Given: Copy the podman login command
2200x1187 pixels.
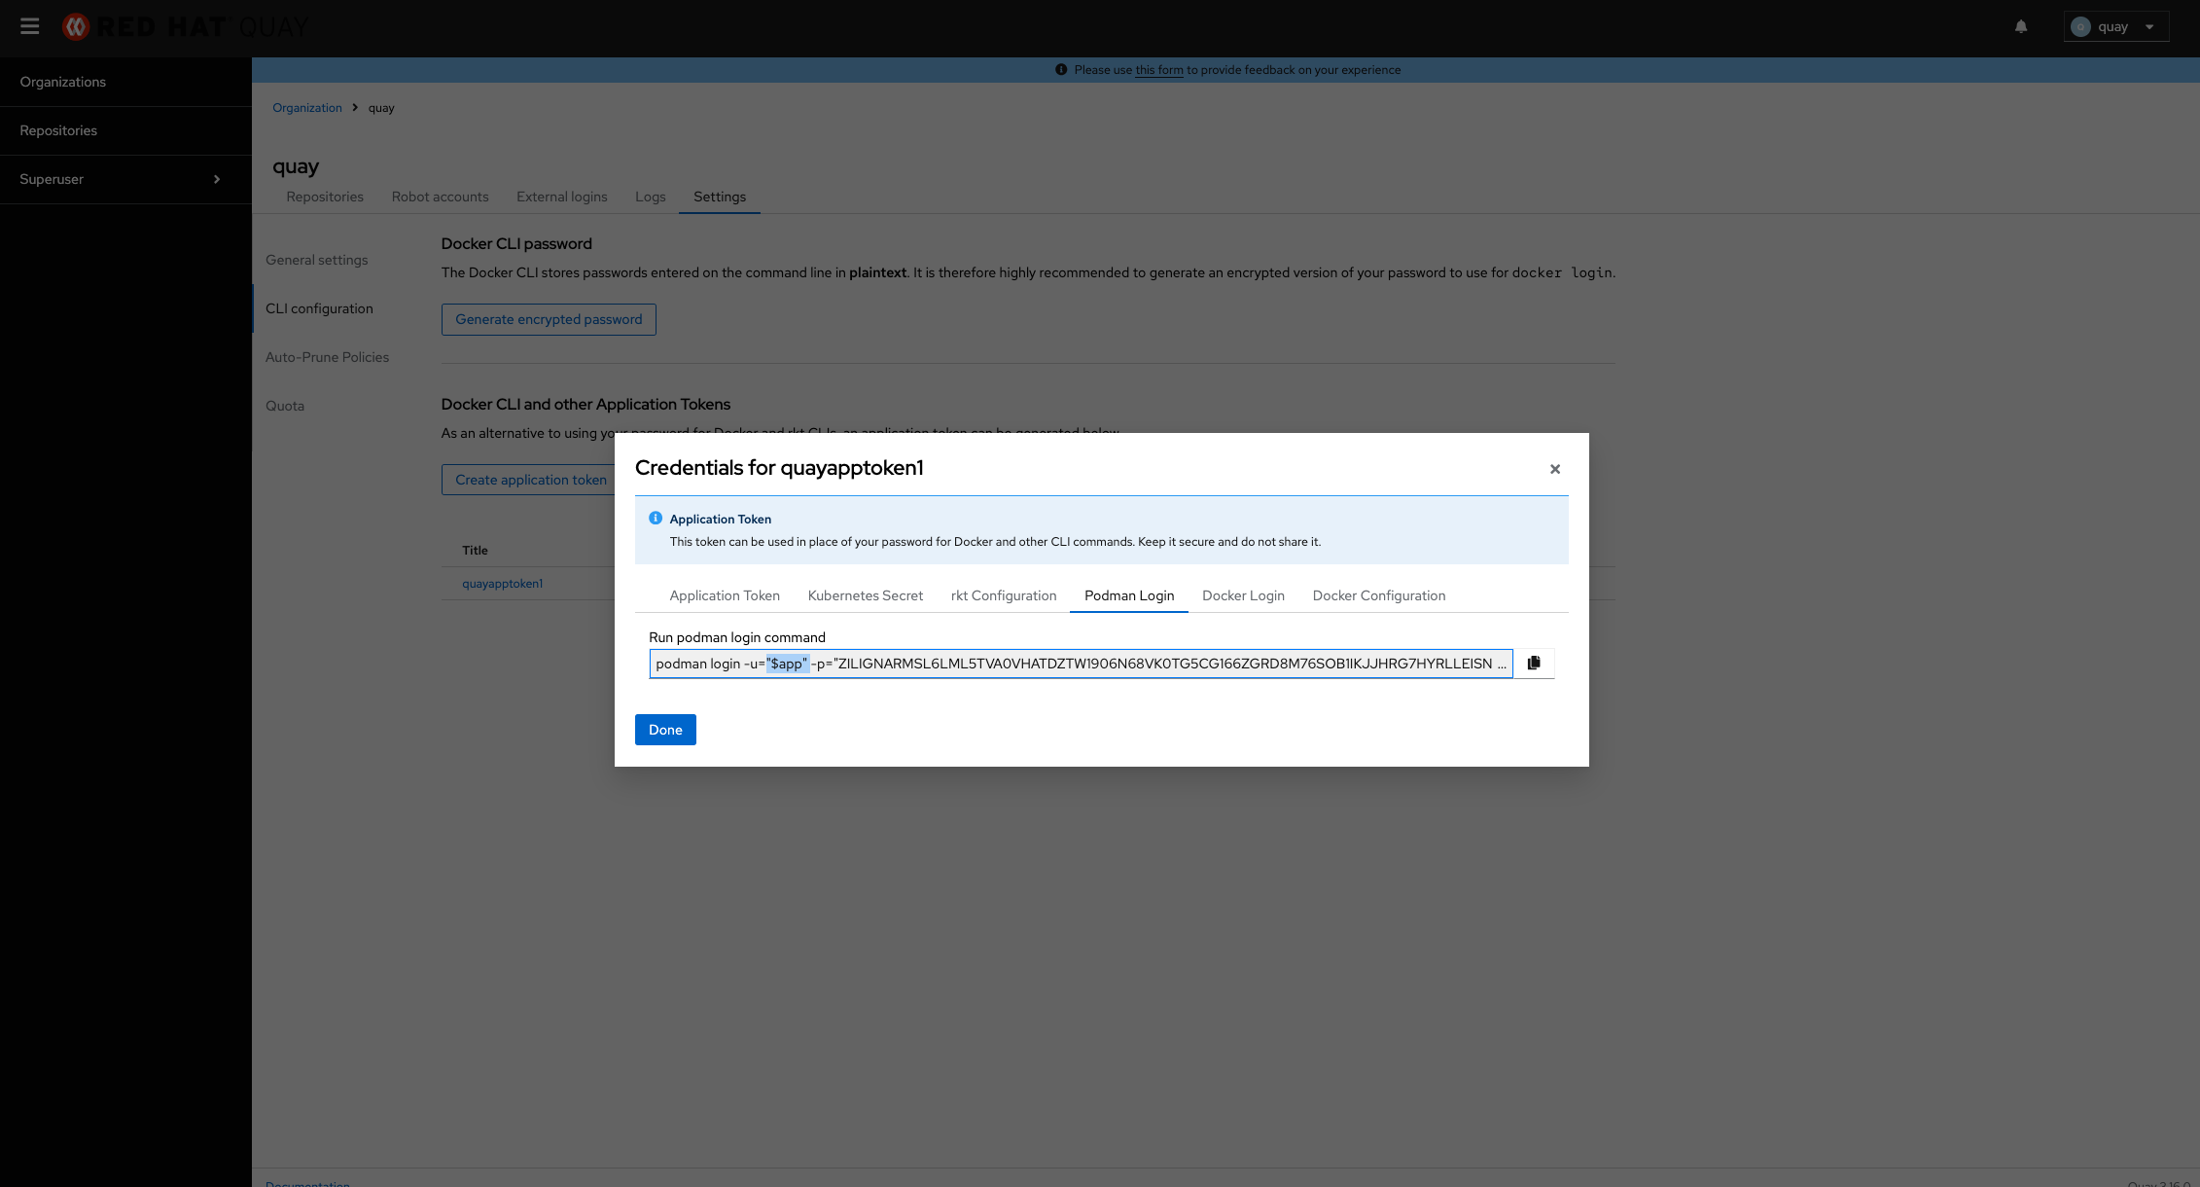Looking at the screenshot, I should pyautogui.click(x=1534, y=664).
